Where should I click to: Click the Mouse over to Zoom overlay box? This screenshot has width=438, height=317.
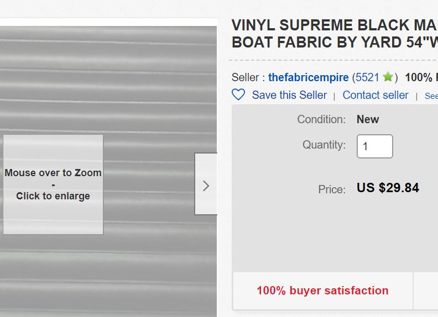[x=53, y=184]
